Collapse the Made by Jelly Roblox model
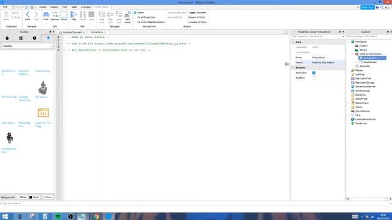The height and width of the screenshot is (220, 392). click(x=352, y=54)
